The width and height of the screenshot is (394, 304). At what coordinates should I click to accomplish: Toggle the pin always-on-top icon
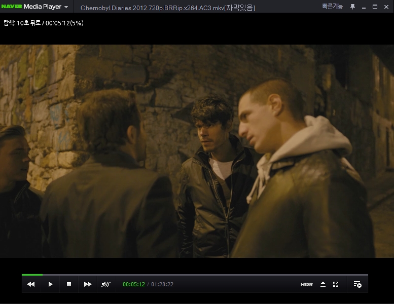tap(352, 7)
